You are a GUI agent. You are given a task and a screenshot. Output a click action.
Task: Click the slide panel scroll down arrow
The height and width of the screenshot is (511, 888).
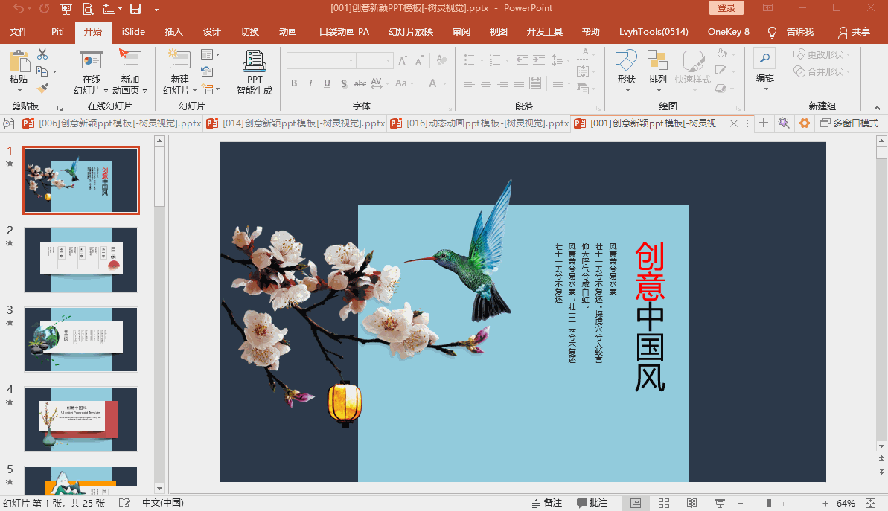159,489
